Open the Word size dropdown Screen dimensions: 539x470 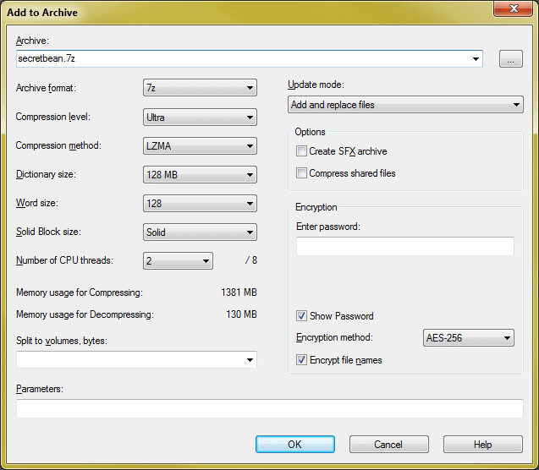point(200,203)
